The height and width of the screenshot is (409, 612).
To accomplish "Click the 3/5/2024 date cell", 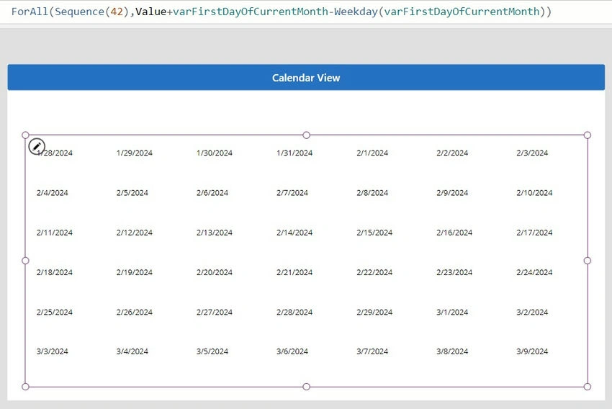I will pyautogui.click(x=212, y=351).
